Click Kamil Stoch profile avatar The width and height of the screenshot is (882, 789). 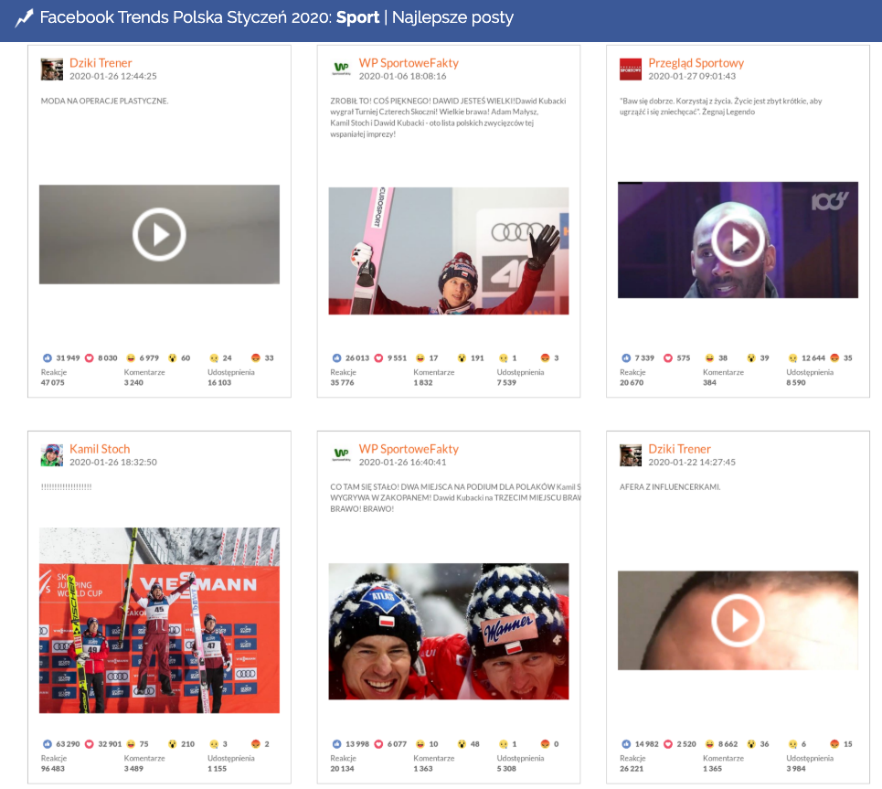coord(52,455)
